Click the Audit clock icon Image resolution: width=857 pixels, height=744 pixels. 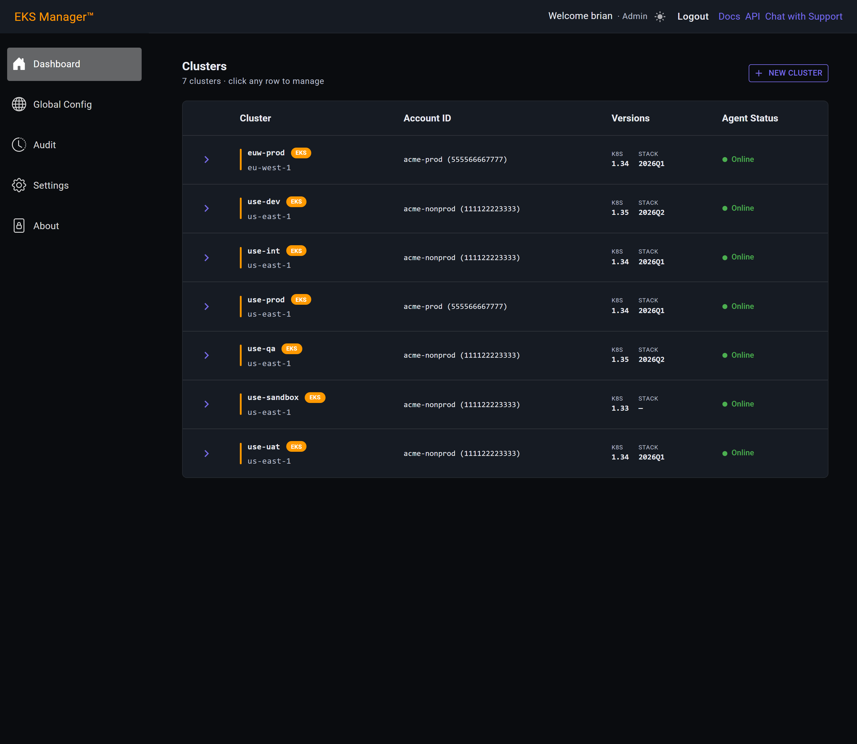coord(19,145)
